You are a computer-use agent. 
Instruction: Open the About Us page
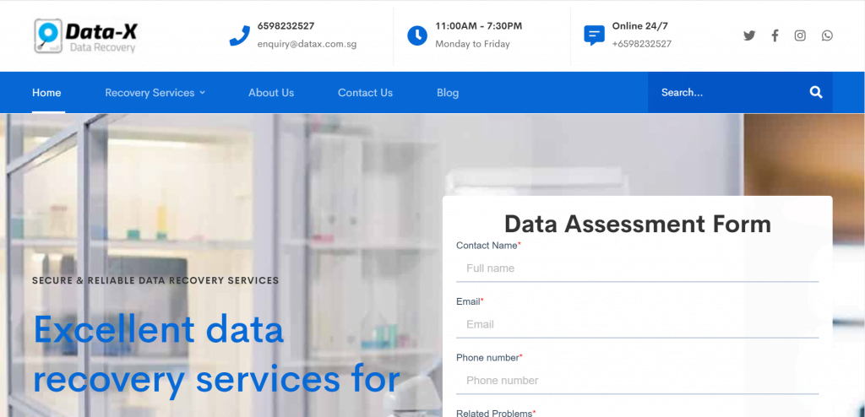[271, 93]
